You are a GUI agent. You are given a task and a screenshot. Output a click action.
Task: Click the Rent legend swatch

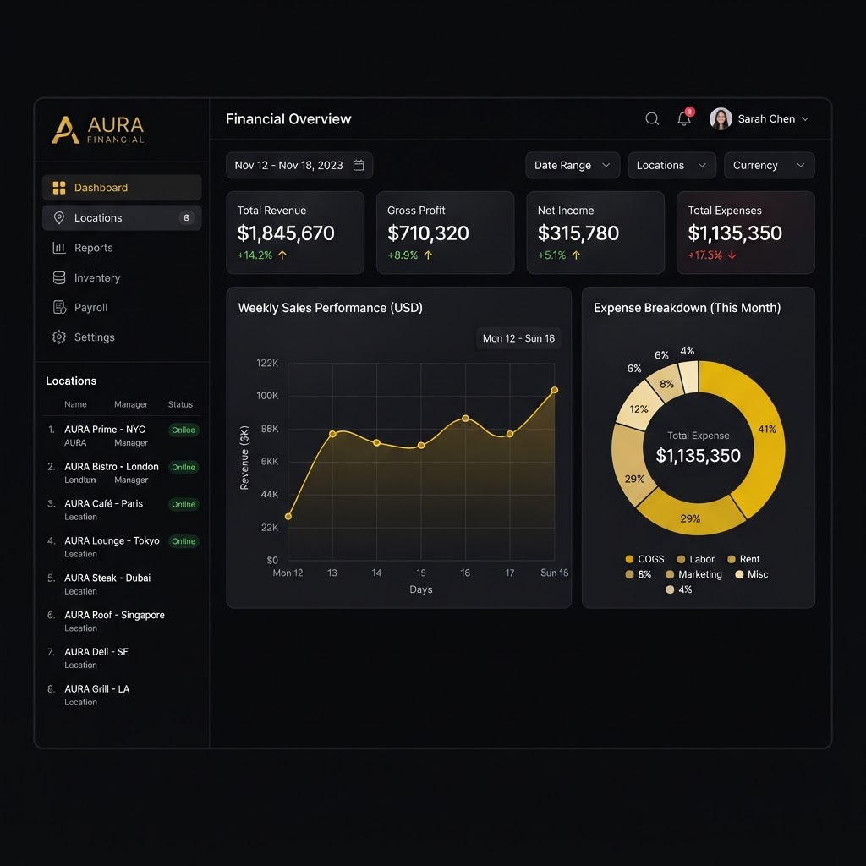click(732, 559)
